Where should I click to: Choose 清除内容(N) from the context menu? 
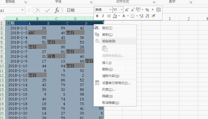click(115, 76)
